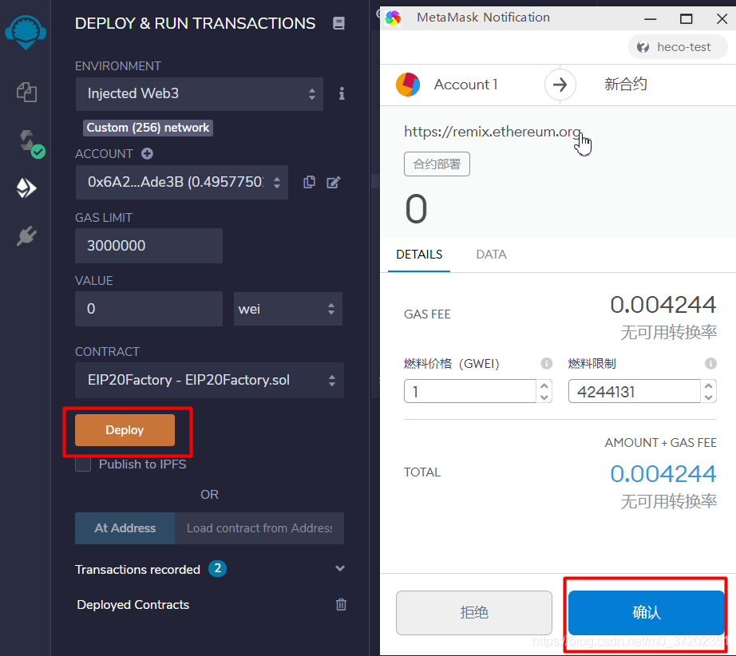Click the 合约部署 label button
Viewport: 736px width, 656px height.
(x=437, y=164)
